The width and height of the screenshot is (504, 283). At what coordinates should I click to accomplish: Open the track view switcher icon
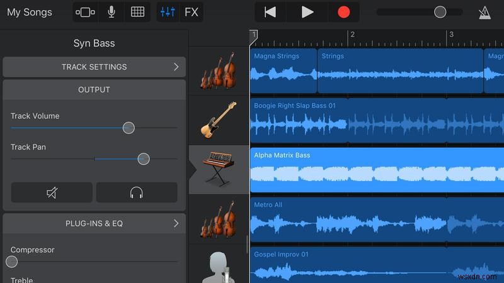pyautogui.click(x=85, y=12)
